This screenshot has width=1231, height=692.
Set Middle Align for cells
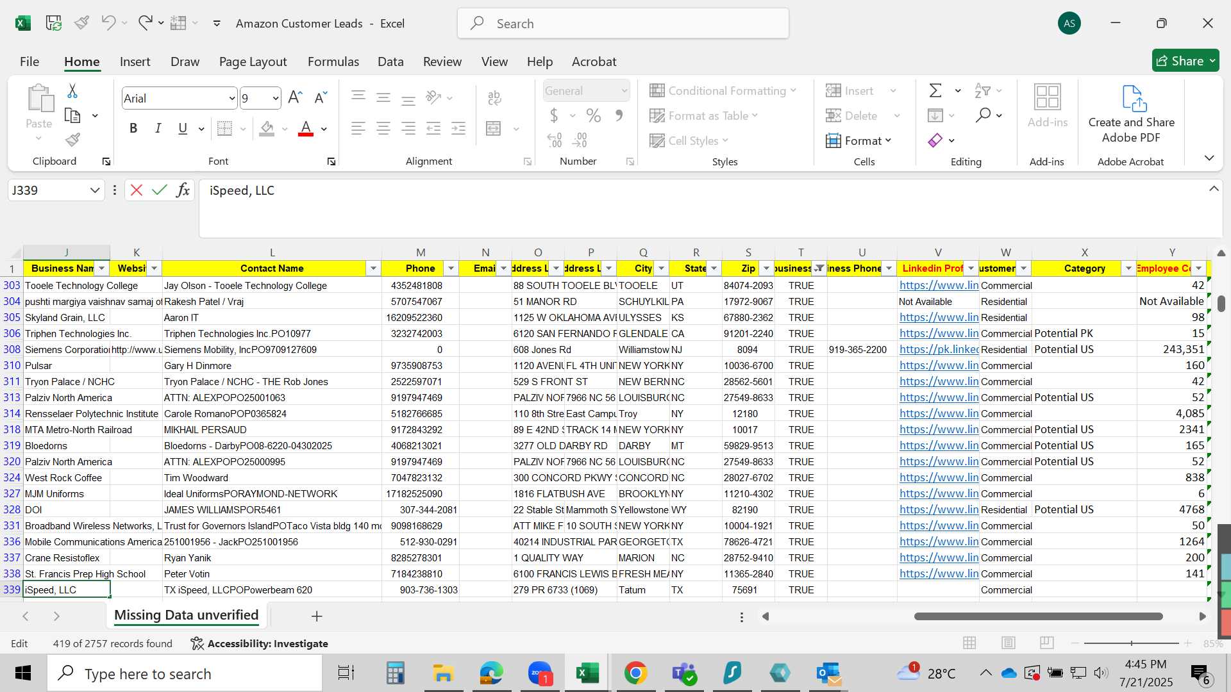pos(383,97)
